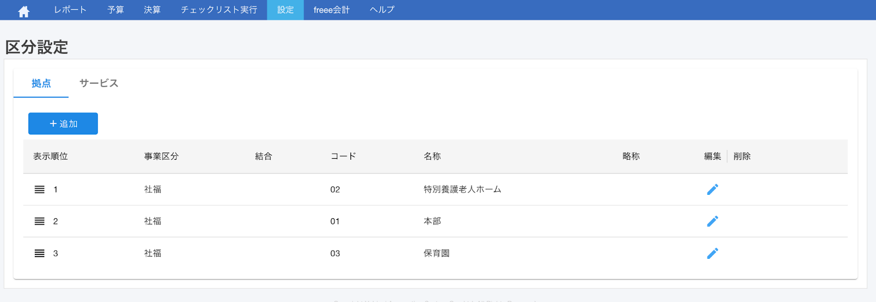Edit the 保育園 row with pencil icon

click(x=712, y=253)
